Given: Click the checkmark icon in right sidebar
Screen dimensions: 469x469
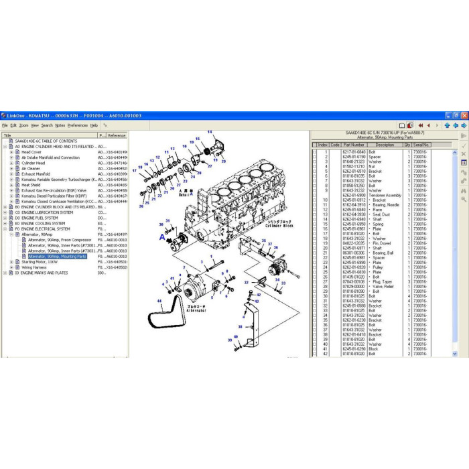Looking at the screenshot, I should (x=464, y=145).
